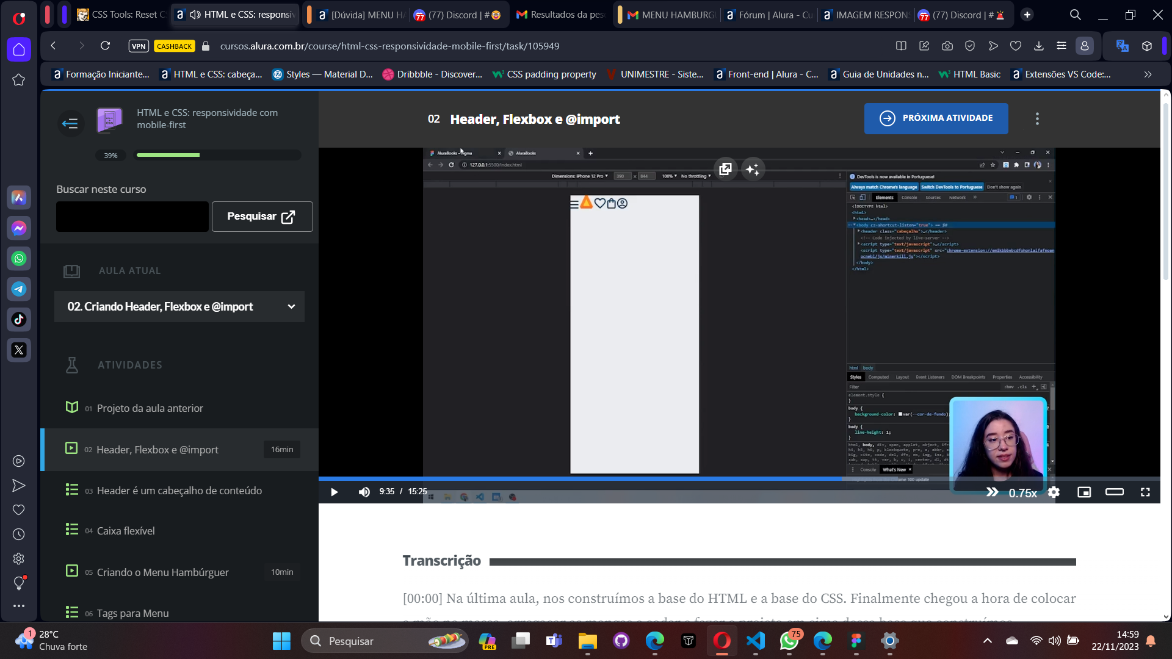This screenshot has width=1172, height=659.
Task: Focus the 'Buscar neste curso' search field
Action: pyautogui.click(x=132, y=217)
